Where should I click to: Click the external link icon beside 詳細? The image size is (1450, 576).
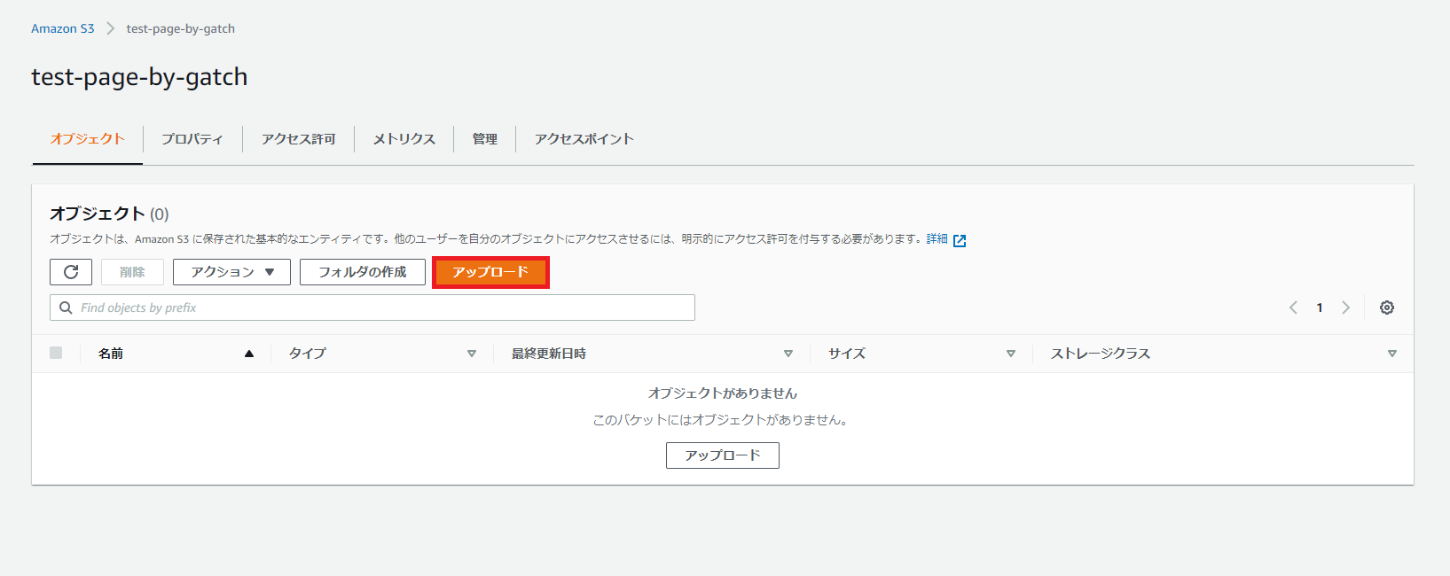(x=960, y=240)
